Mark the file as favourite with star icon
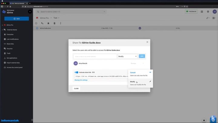 [x=48, y=23]
